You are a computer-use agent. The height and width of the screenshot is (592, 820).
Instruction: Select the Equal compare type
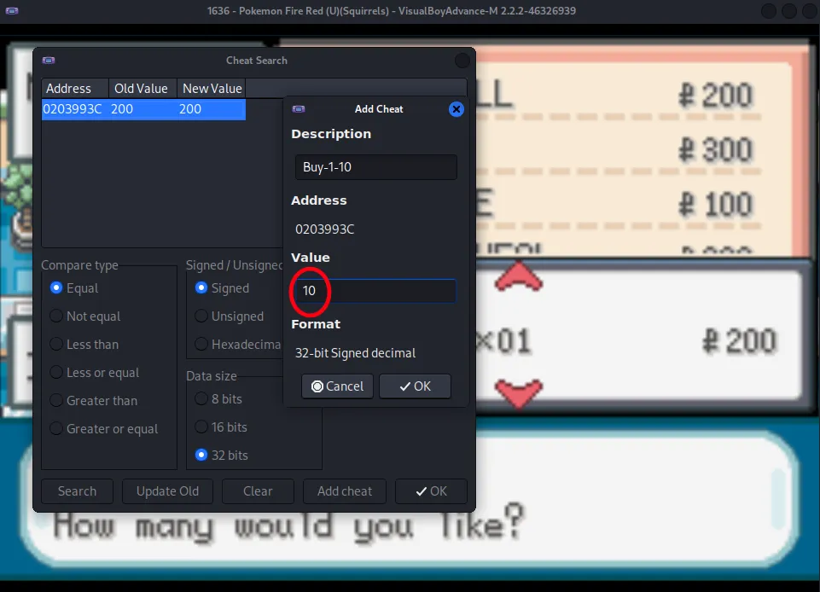pos(57,288)
